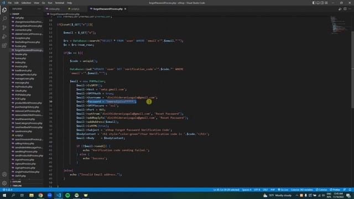Click Visual Studio Code taskbar icon
Image resolution: width=354 pixels, height=199 pixels.
click(x=59, y=195)
